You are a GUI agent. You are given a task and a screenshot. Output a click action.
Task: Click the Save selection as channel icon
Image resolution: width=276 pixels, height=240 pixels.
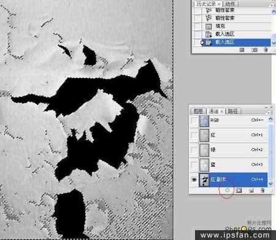tap(239, 190)
